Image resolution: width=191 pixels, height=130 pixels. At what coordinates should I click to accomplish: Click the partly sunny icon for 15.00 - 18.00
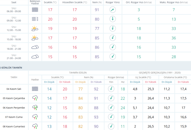(x=35, y=38)
